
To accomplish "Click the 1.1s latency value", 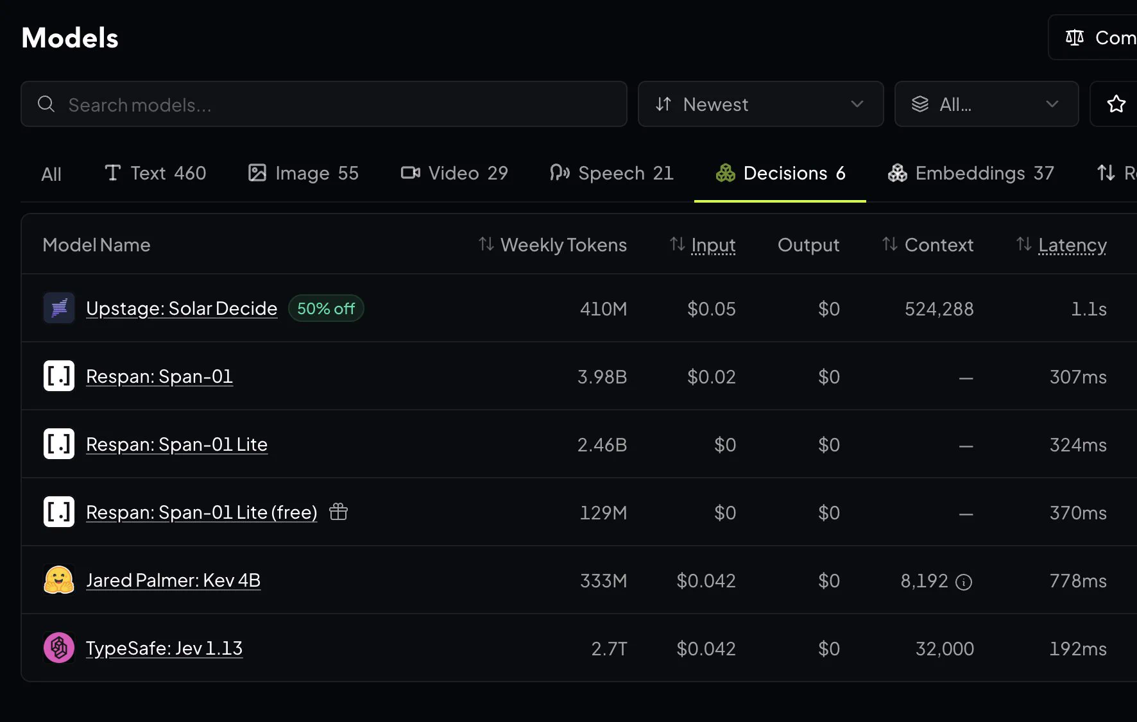I will 1089,309.
